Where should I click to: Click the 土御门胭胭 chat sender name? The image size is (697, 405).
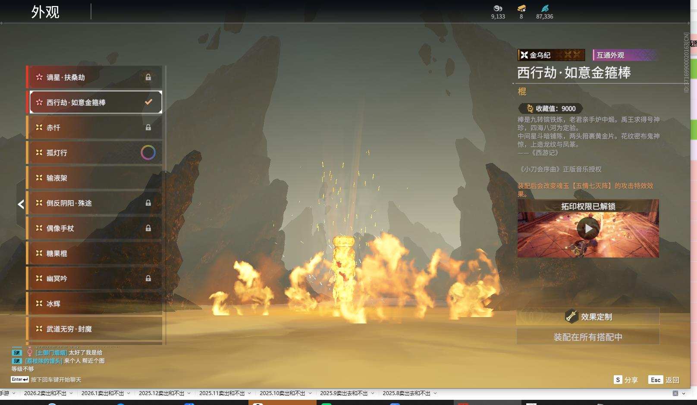click(51, 352)
